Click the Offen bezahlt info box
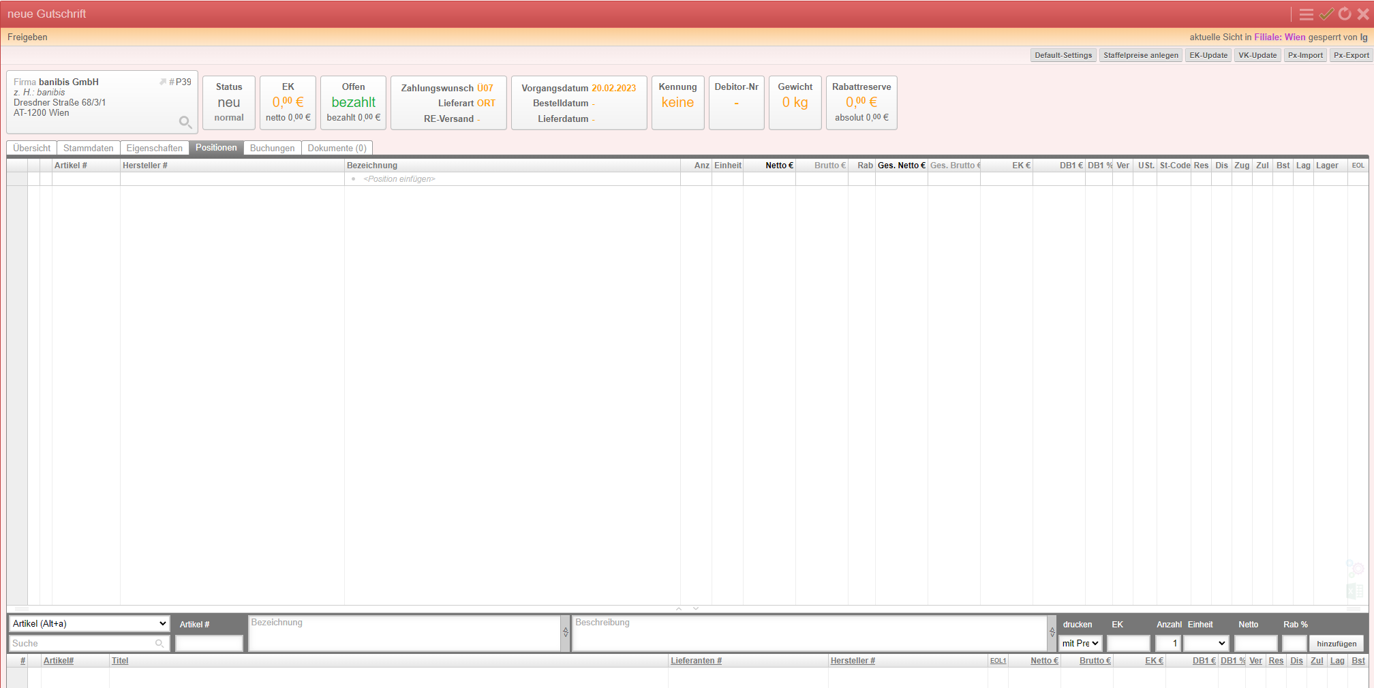The width and height of the screenshot is (1374, 688). [x=353, y=102]
